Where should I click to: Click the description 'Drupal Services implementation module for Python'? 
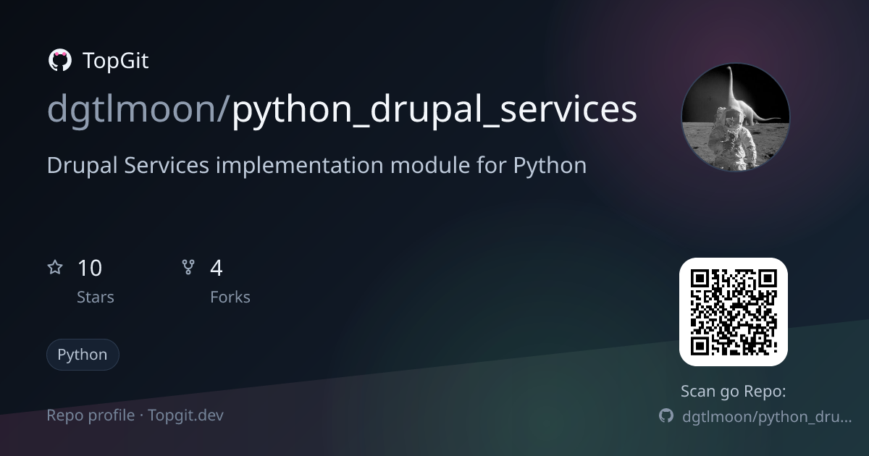[x=316, y=166]
